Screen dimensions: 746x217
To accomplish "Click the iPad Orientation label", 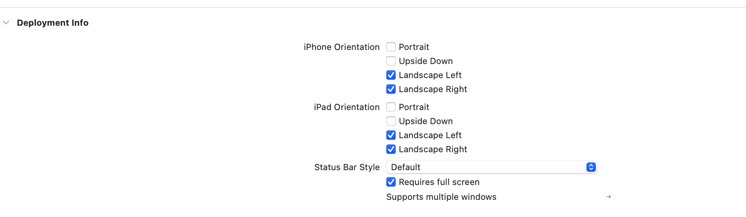I will tap(346, 107).
